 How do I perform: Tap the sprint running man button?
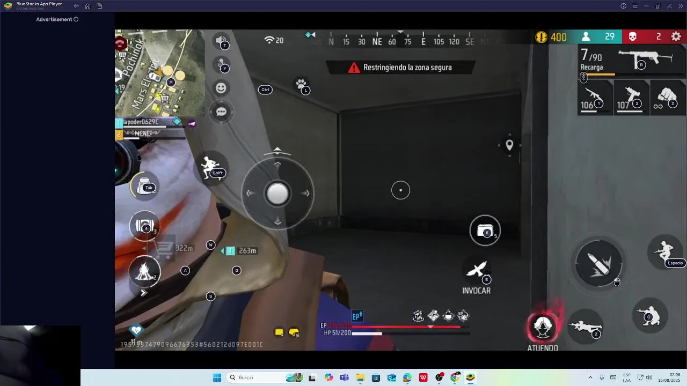pos(210,167)
